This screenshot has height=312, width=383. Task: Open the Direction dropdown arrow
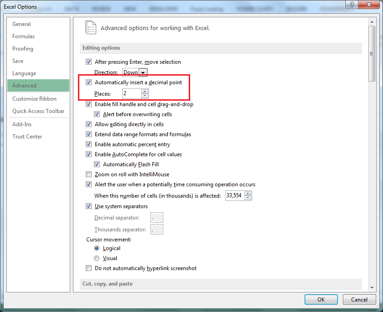tap(143, 72)
